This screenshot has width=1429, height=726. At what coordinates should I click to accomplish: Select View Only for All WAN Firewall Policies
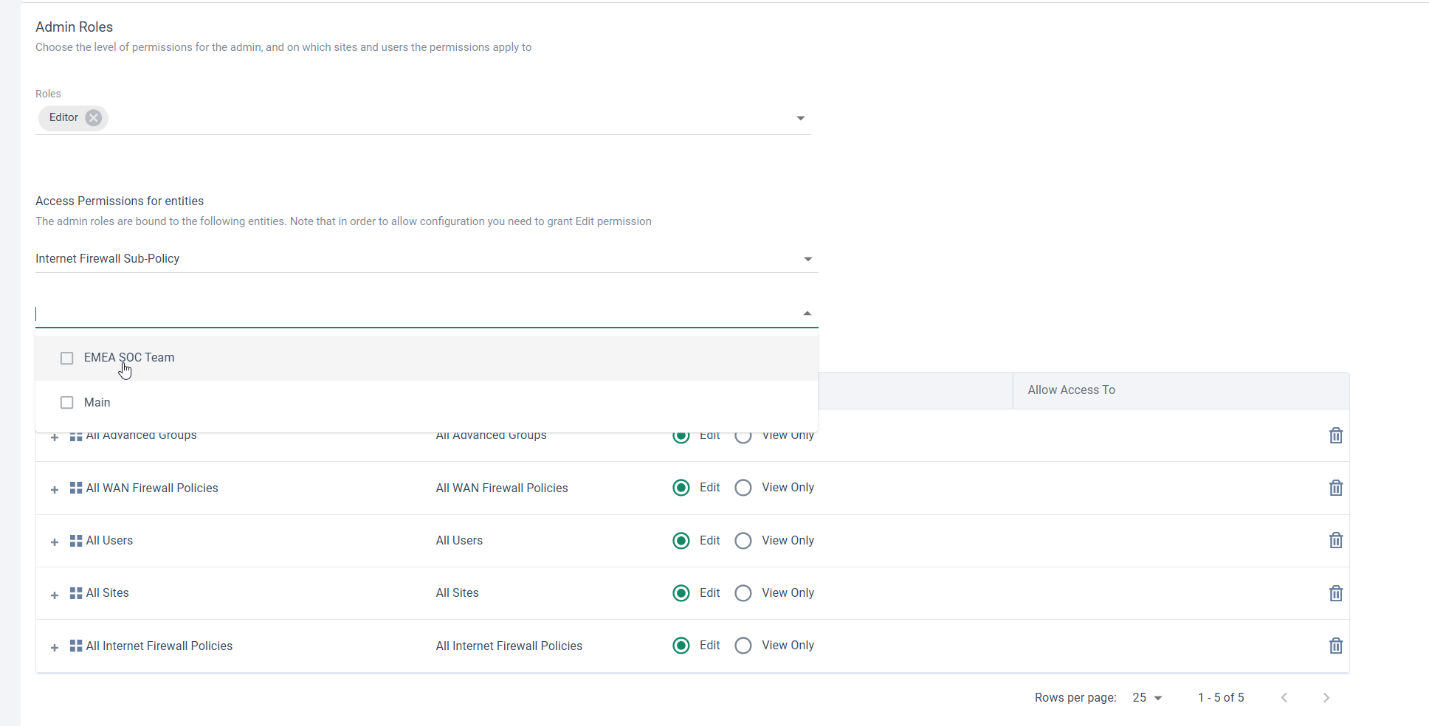tap(743, 488)
